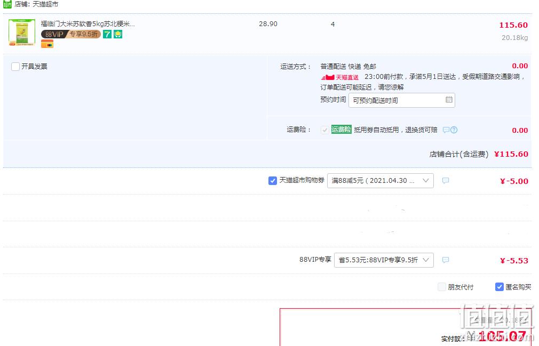Toggle the 运费险 shipping insurance checkbox
The height and width of the screenshot is (346, 539).
click(x=324, y=130)
